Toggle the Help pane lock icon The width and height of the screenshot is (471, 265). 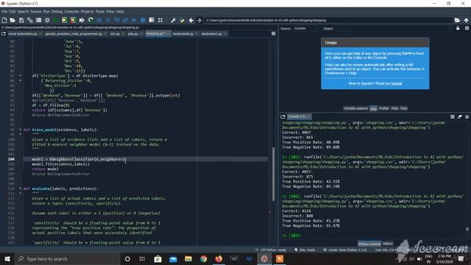[x=458, y=28]
